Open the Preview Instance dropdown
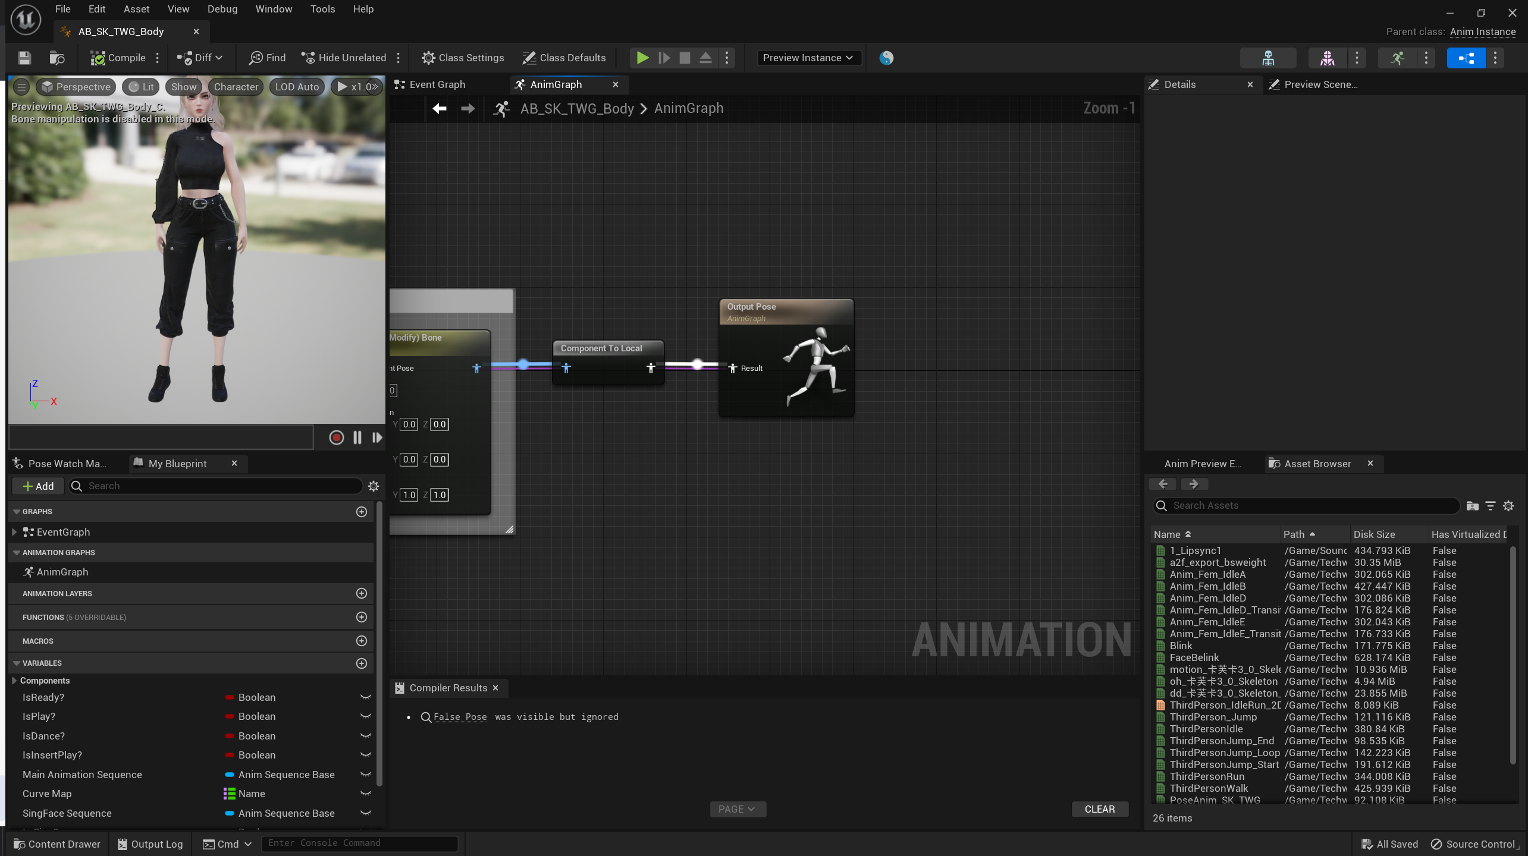This screenshot has width=1528, height=856. [x=808, y=58]
